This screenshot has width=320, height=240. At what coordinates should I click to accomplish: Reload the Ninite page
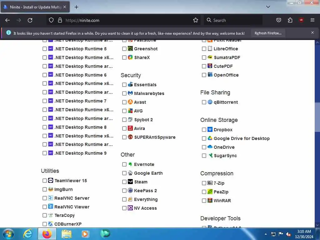[30, 20]
